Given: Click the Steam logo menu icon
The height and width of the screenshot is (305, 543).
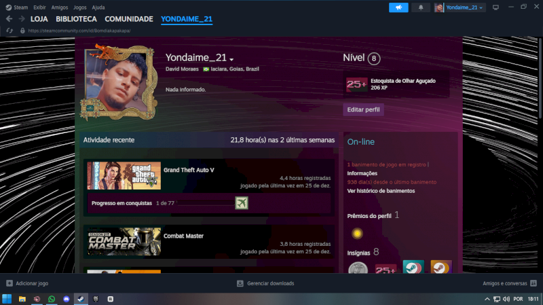Looking at the screenshot, I should [x=9, y=7].
